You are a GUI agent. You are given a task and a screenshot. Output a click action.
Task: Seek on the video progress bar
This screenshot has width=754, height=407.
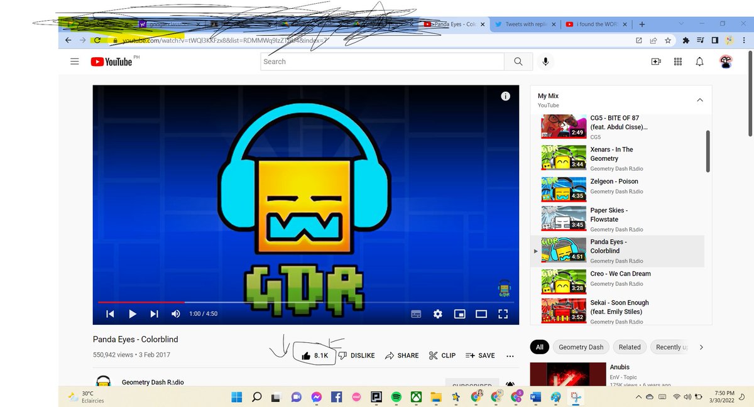pyautogui.click(x=306, y=302)
